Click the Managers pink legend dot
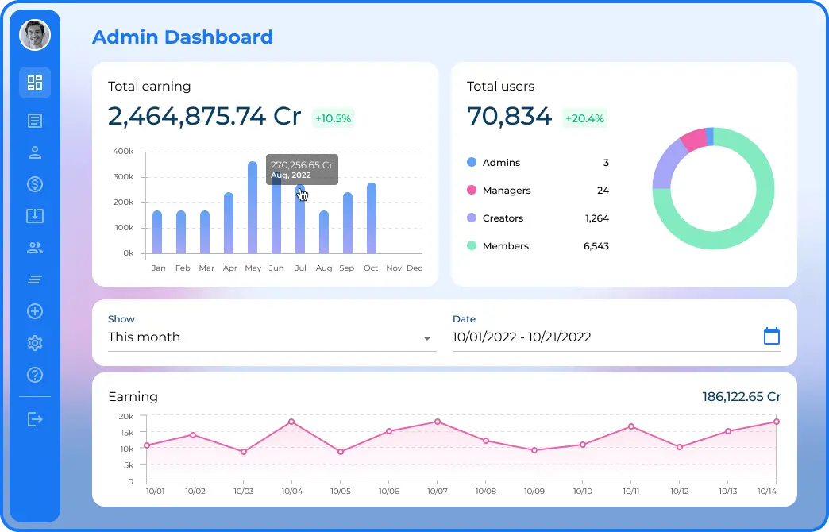Image resolution: width=829 pixels, height=532 pixels. pos(472,190)
